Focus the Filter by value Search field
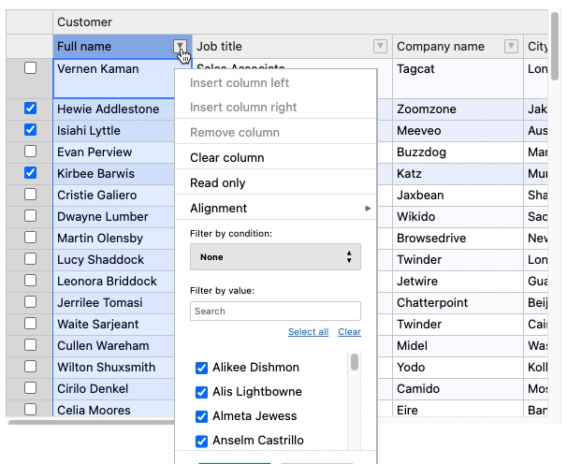The image size is (567, 464). (275, 311)
